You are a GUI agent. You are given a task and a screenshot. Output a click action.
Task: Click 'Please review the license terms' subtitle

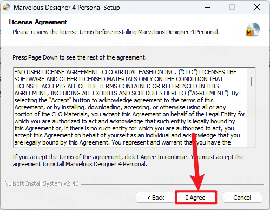[116, 32]
